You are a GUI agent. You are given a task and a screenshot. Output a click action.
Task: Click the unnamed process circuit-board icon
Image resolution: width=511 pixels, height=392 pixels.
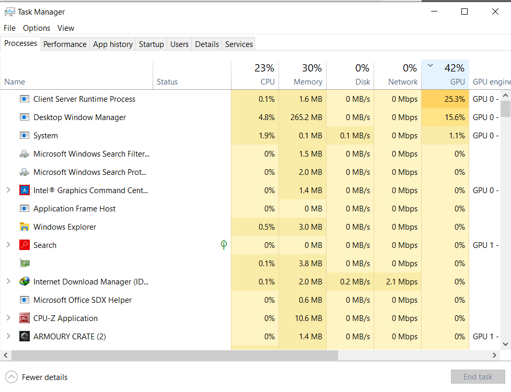click(25, 263)
